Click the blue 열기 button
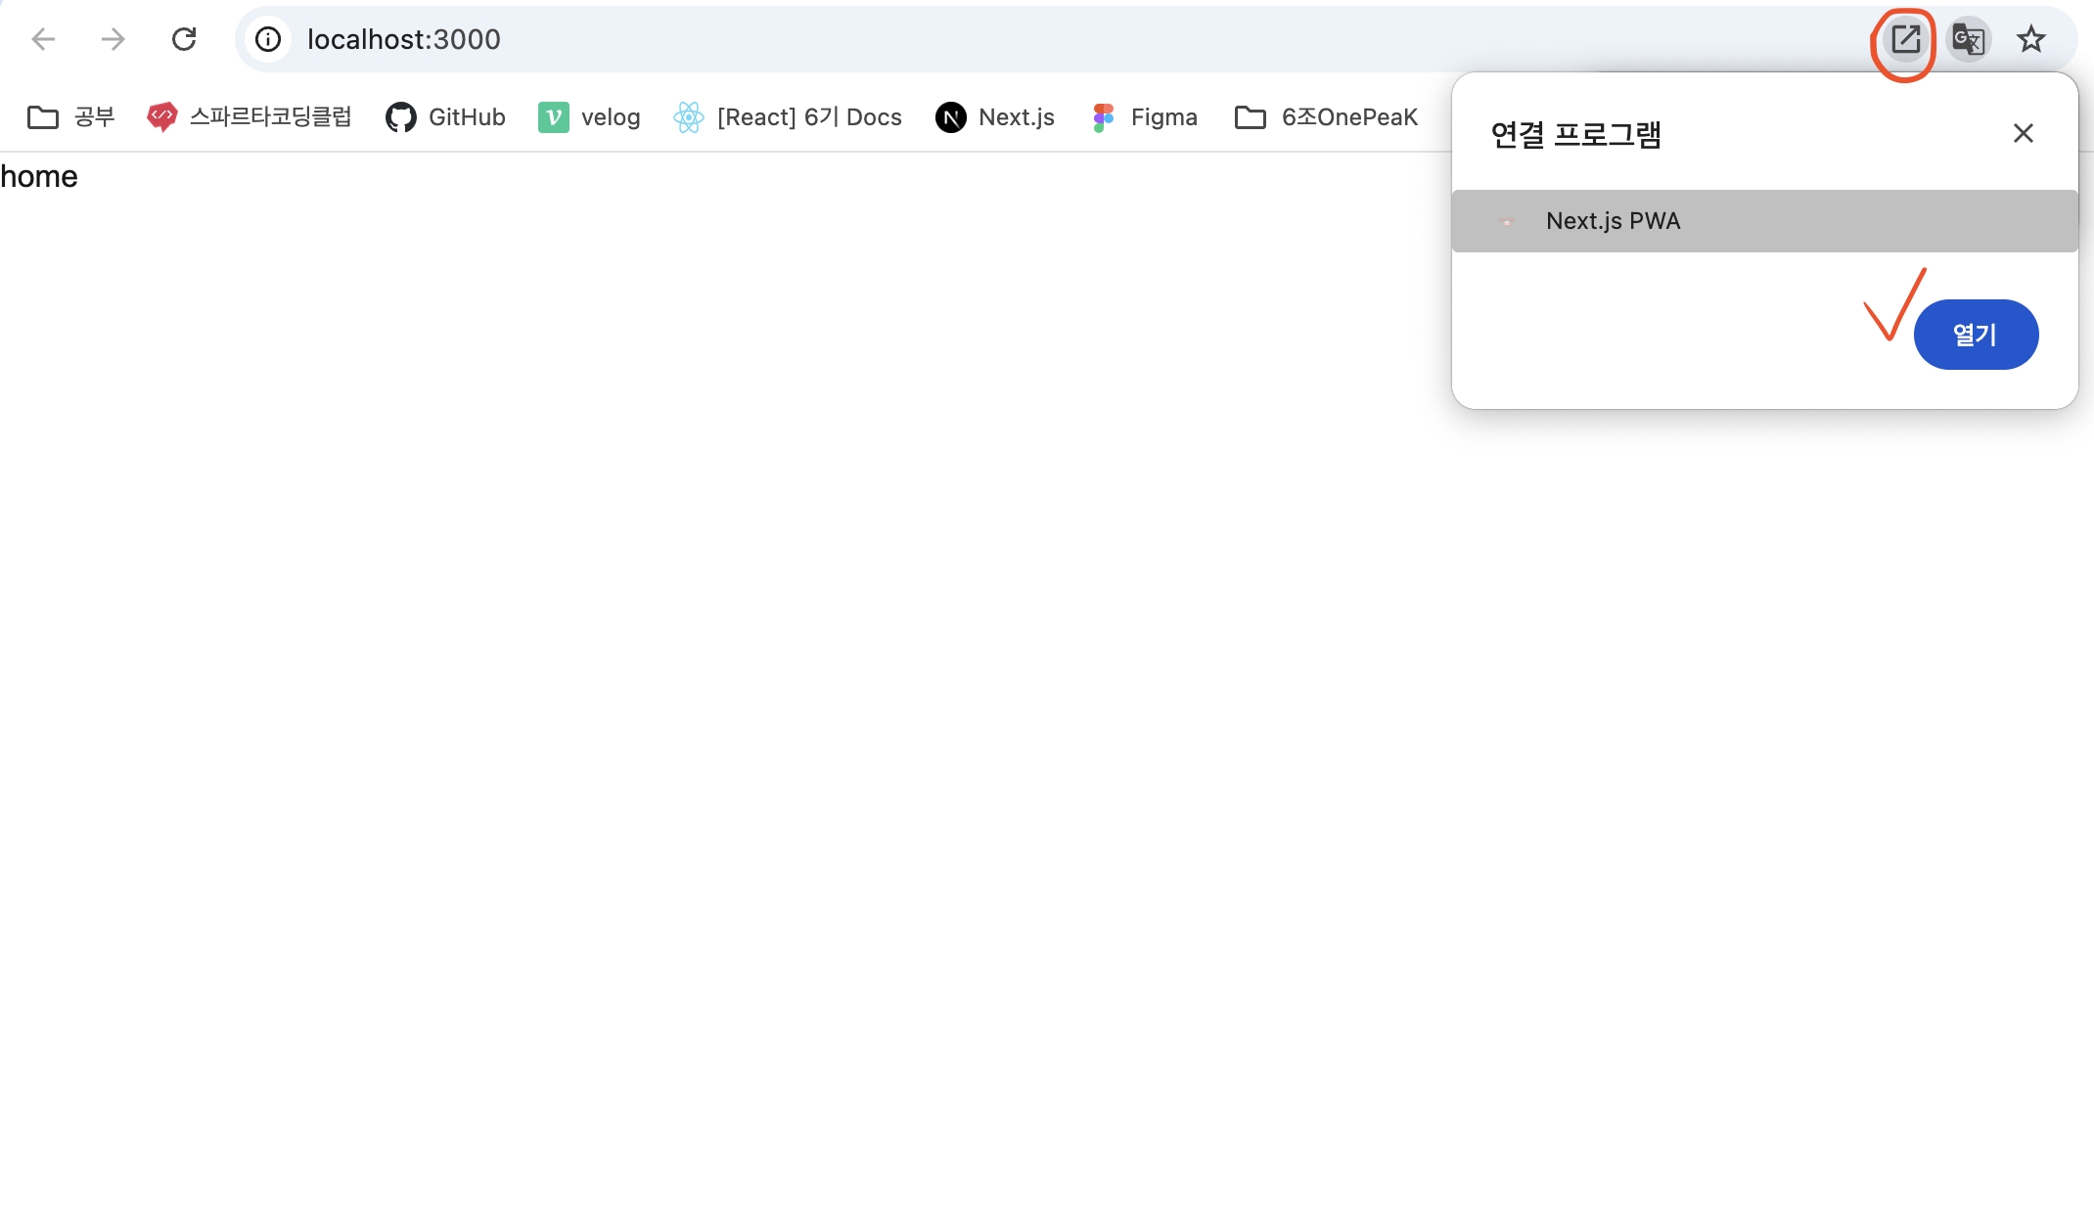Image resolution: width=2094 pixels, height=1219 pixels. point(1975,335)
